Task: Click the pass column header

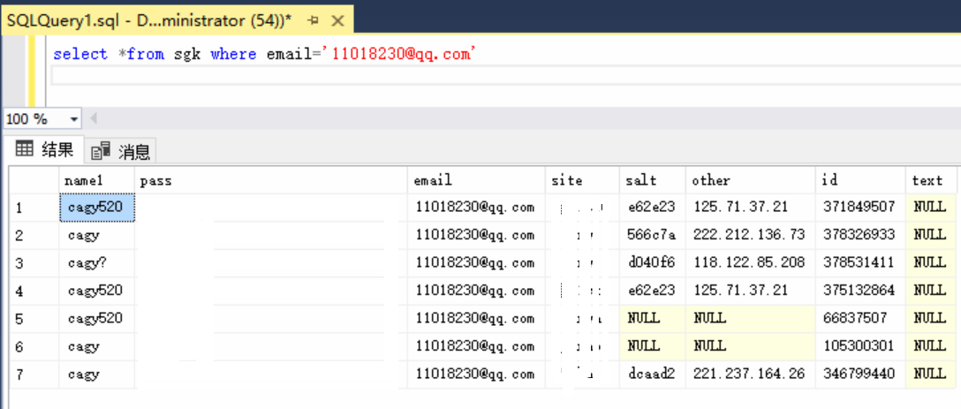Action: [x=271, y=180]
